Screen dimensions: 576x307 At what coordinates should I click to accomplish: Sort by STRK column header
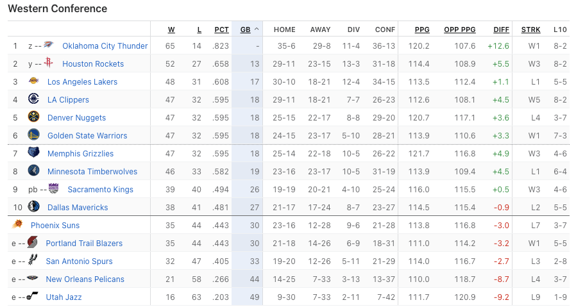[530, 29]
